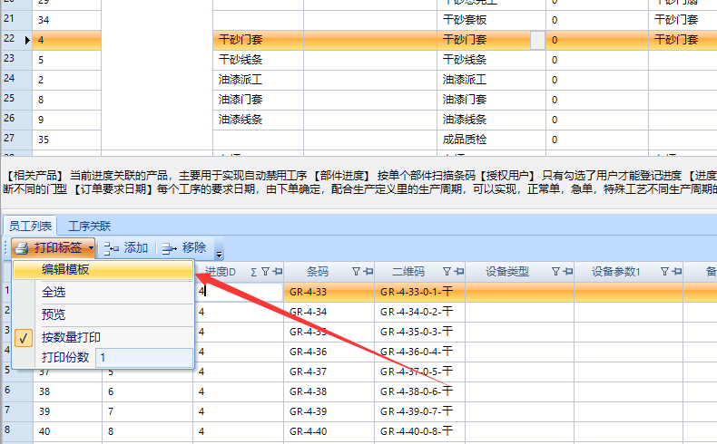Click 预览 in the print menu
The height and width of the screenshot is (444, 717).
tap(54, 314)
